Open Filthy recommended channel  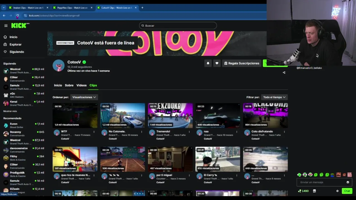(24, 158)
